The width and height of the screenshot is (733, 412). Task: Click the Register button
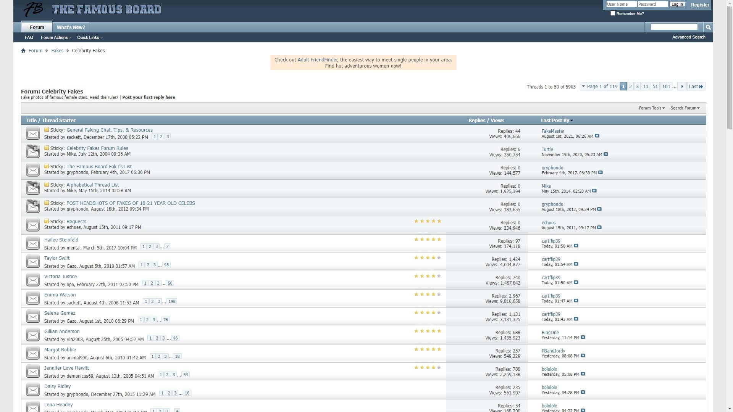700,5
